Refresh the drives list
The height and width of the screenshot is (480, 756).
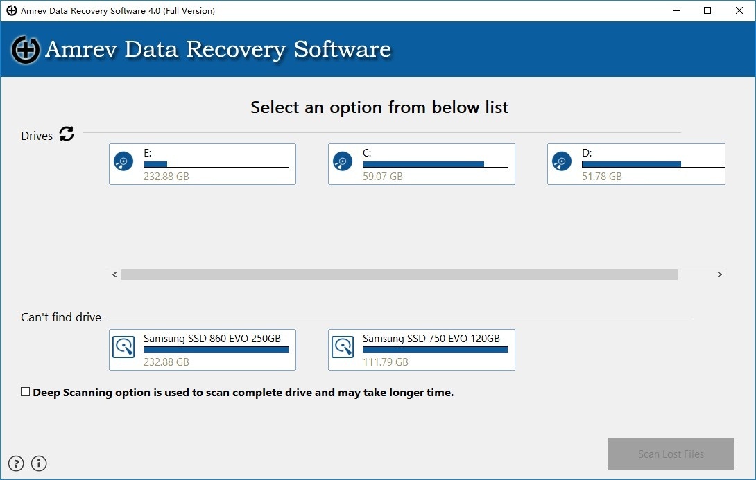(66, 135)
